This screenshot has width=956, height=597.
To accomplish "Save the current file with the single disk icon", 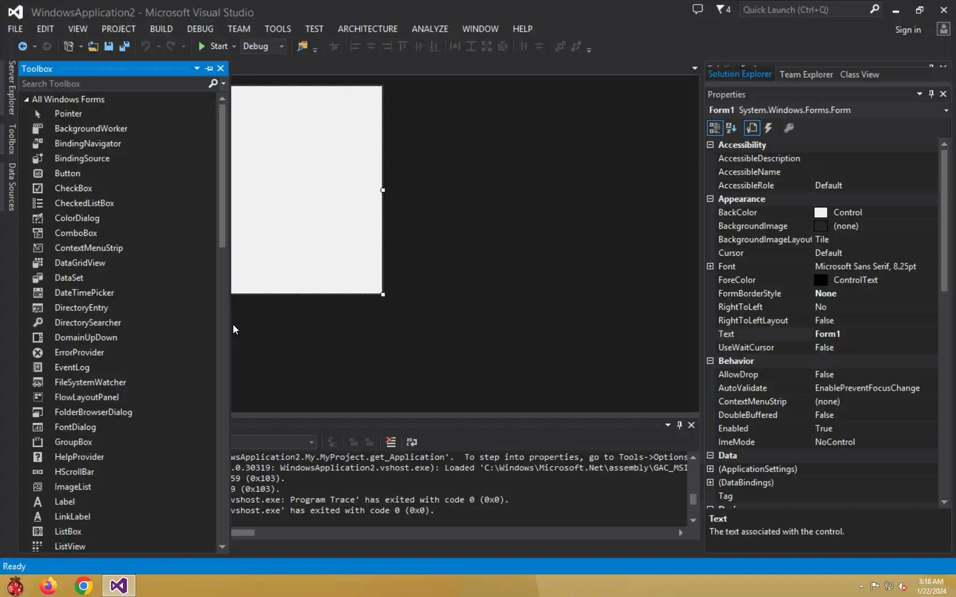I will [x=109, y=47].
